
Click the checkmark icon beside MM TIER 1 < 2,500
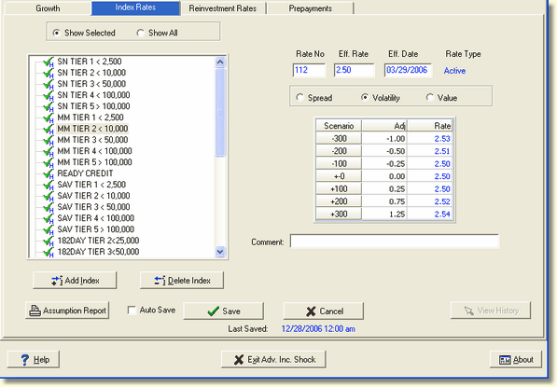point(49,118)
